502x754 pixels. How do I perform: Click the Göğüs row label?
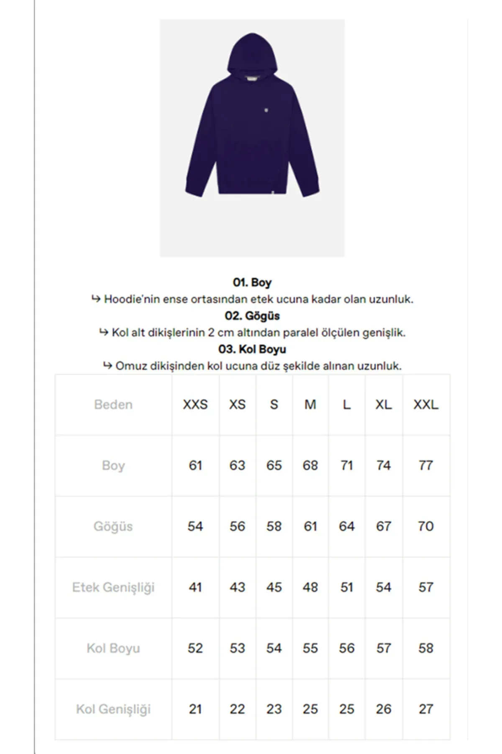(113, 527)
